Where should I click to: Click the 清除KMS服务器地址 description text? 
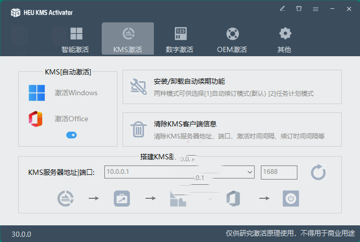[x=239, y=136]
